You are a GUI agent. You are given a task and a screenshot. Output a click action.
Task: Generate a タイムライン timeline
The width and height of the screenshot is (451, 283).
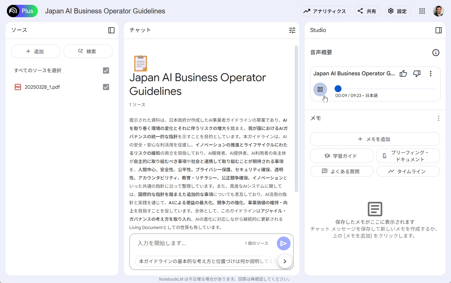[408, 171]
